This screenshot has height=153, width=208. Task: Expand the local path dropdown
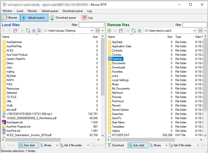click(x=92, y=31)
